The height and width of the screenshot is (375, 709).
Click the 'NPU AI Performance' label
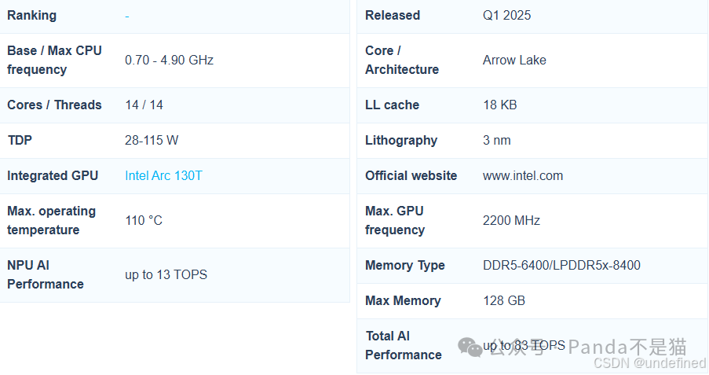(46, 275)
